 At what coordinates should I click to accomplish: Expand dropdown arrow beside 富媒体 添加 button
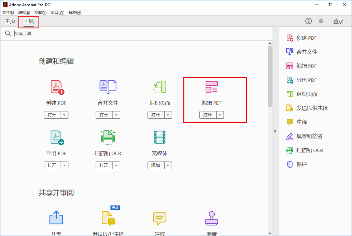coord(168,165)
